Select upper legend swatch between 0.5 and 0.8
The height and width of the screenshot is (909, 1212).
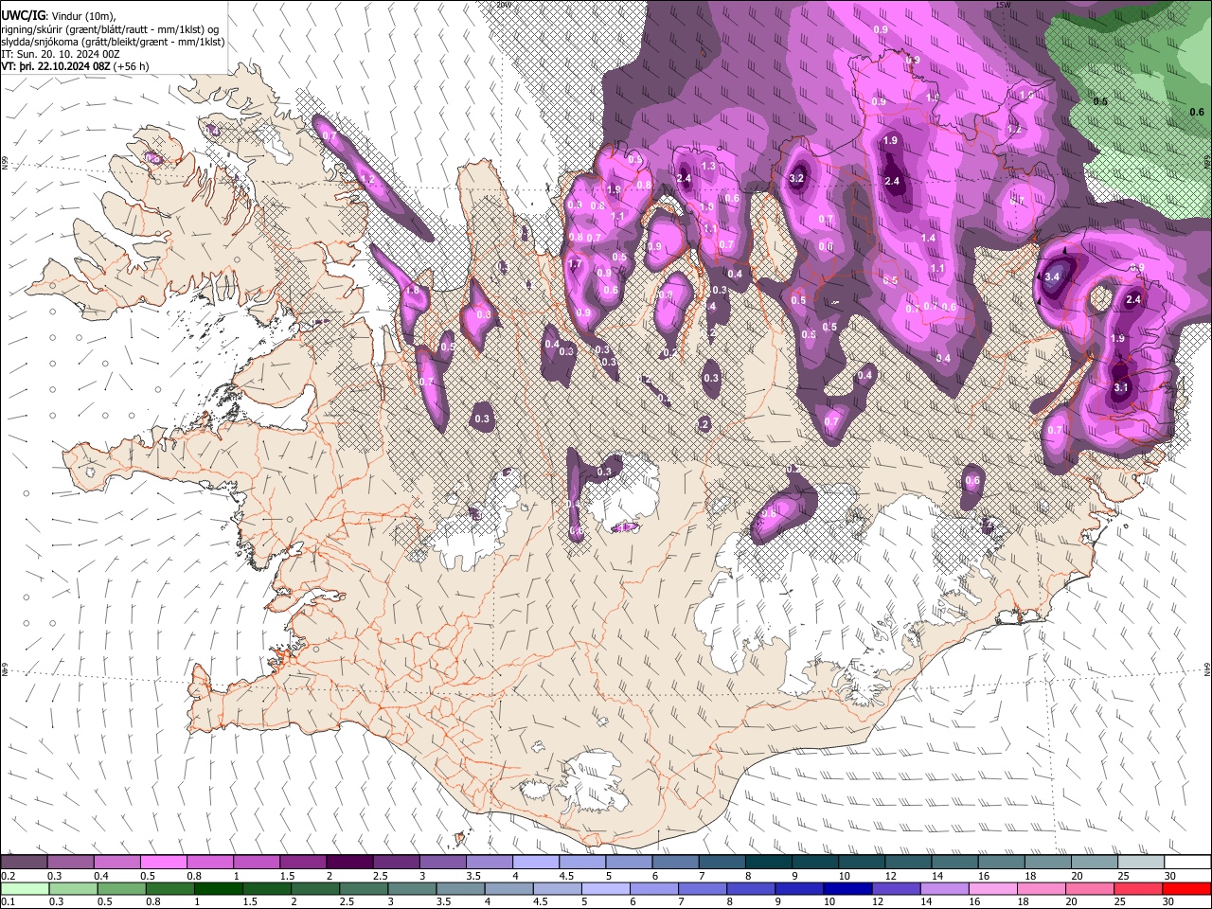click(163, 863)
